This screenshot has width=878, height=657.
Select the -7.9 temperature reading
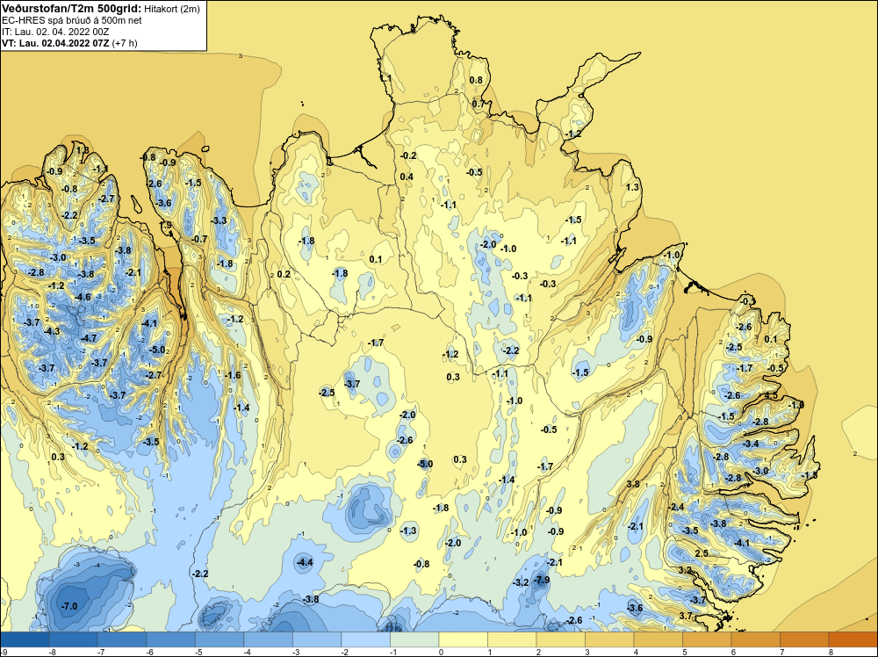(541, 580)
